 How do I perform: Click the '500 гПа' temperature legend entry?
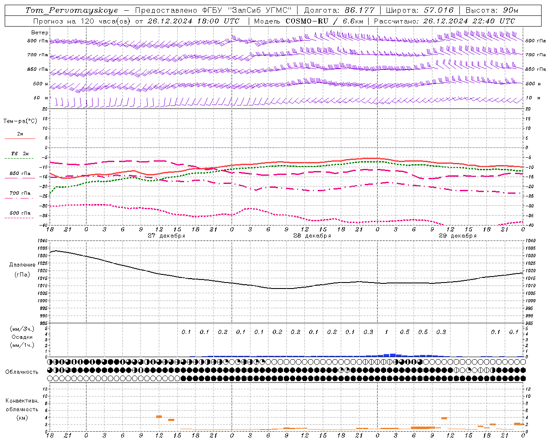click(x=20, y=213)
